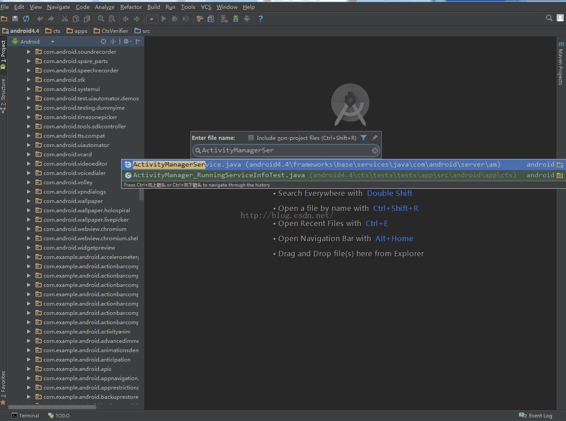This screenshot has width=566, height=421.
Task: Expand com.android.wallpaper.holospiral package
Action: click(x=29, y=210)
